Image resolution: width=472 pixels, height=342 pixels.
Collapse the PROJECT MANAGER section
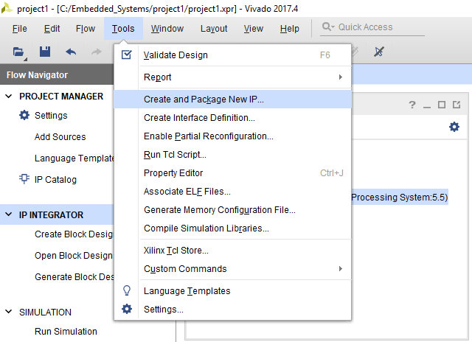9,97
